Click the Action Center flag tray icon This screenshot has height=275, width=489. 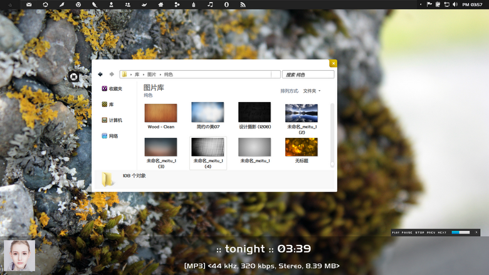pos(429,4)
